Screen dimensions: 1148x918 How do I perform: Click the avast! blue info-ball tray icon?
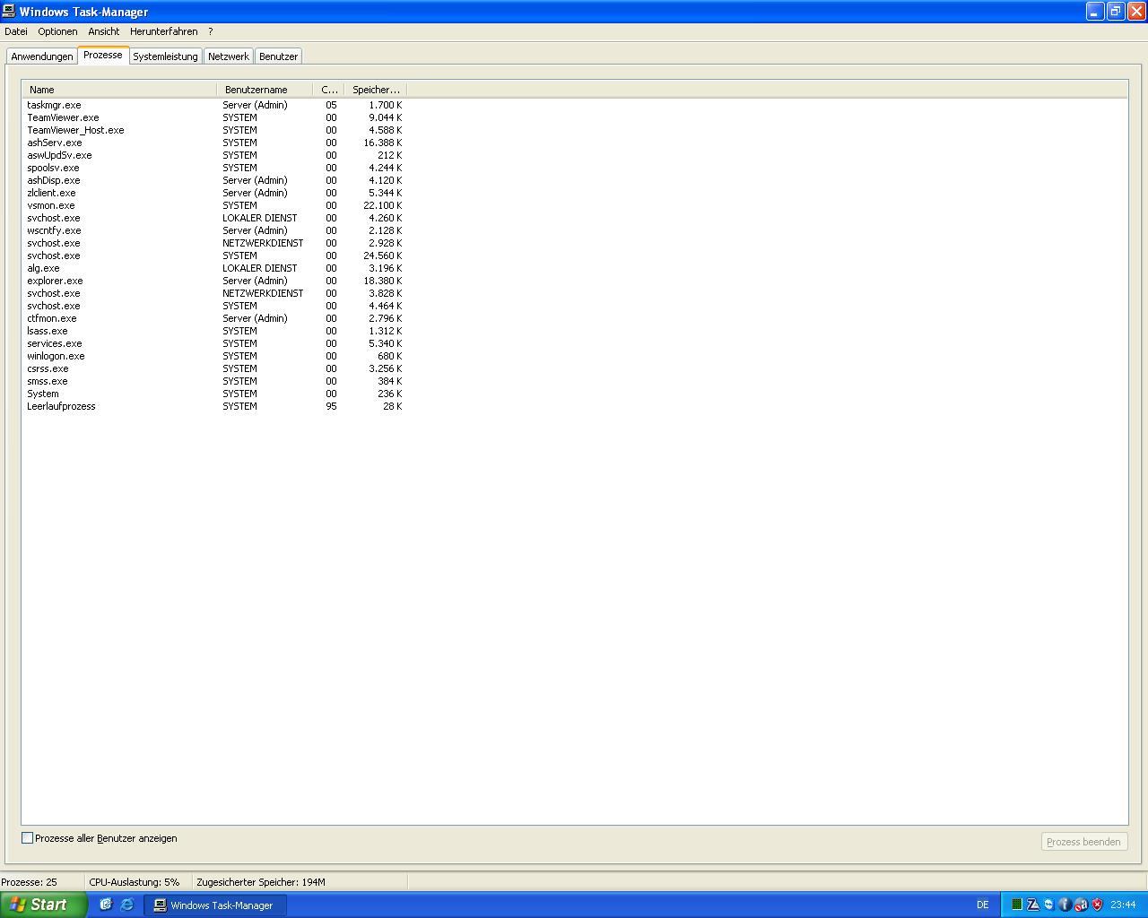click(x=1065, y=905)
